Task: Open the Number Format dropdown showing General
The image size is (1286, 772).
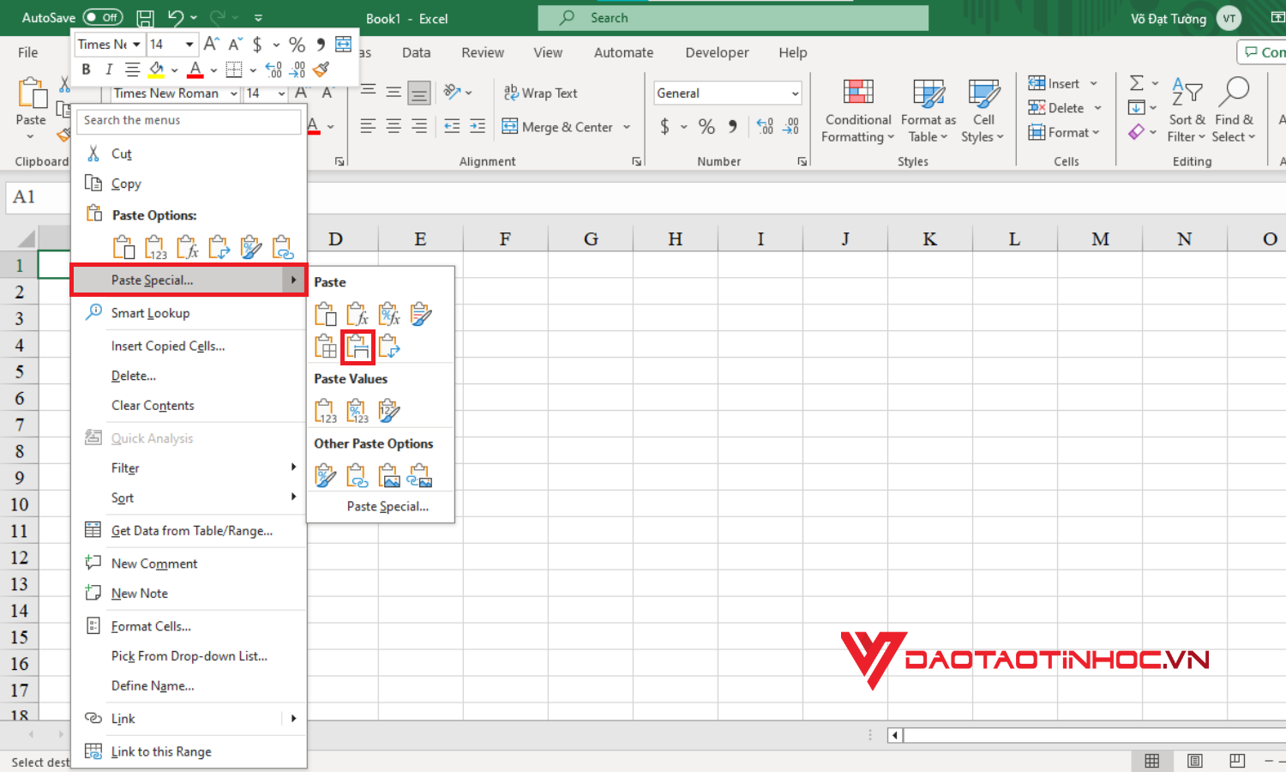Action: click(727, 92)
